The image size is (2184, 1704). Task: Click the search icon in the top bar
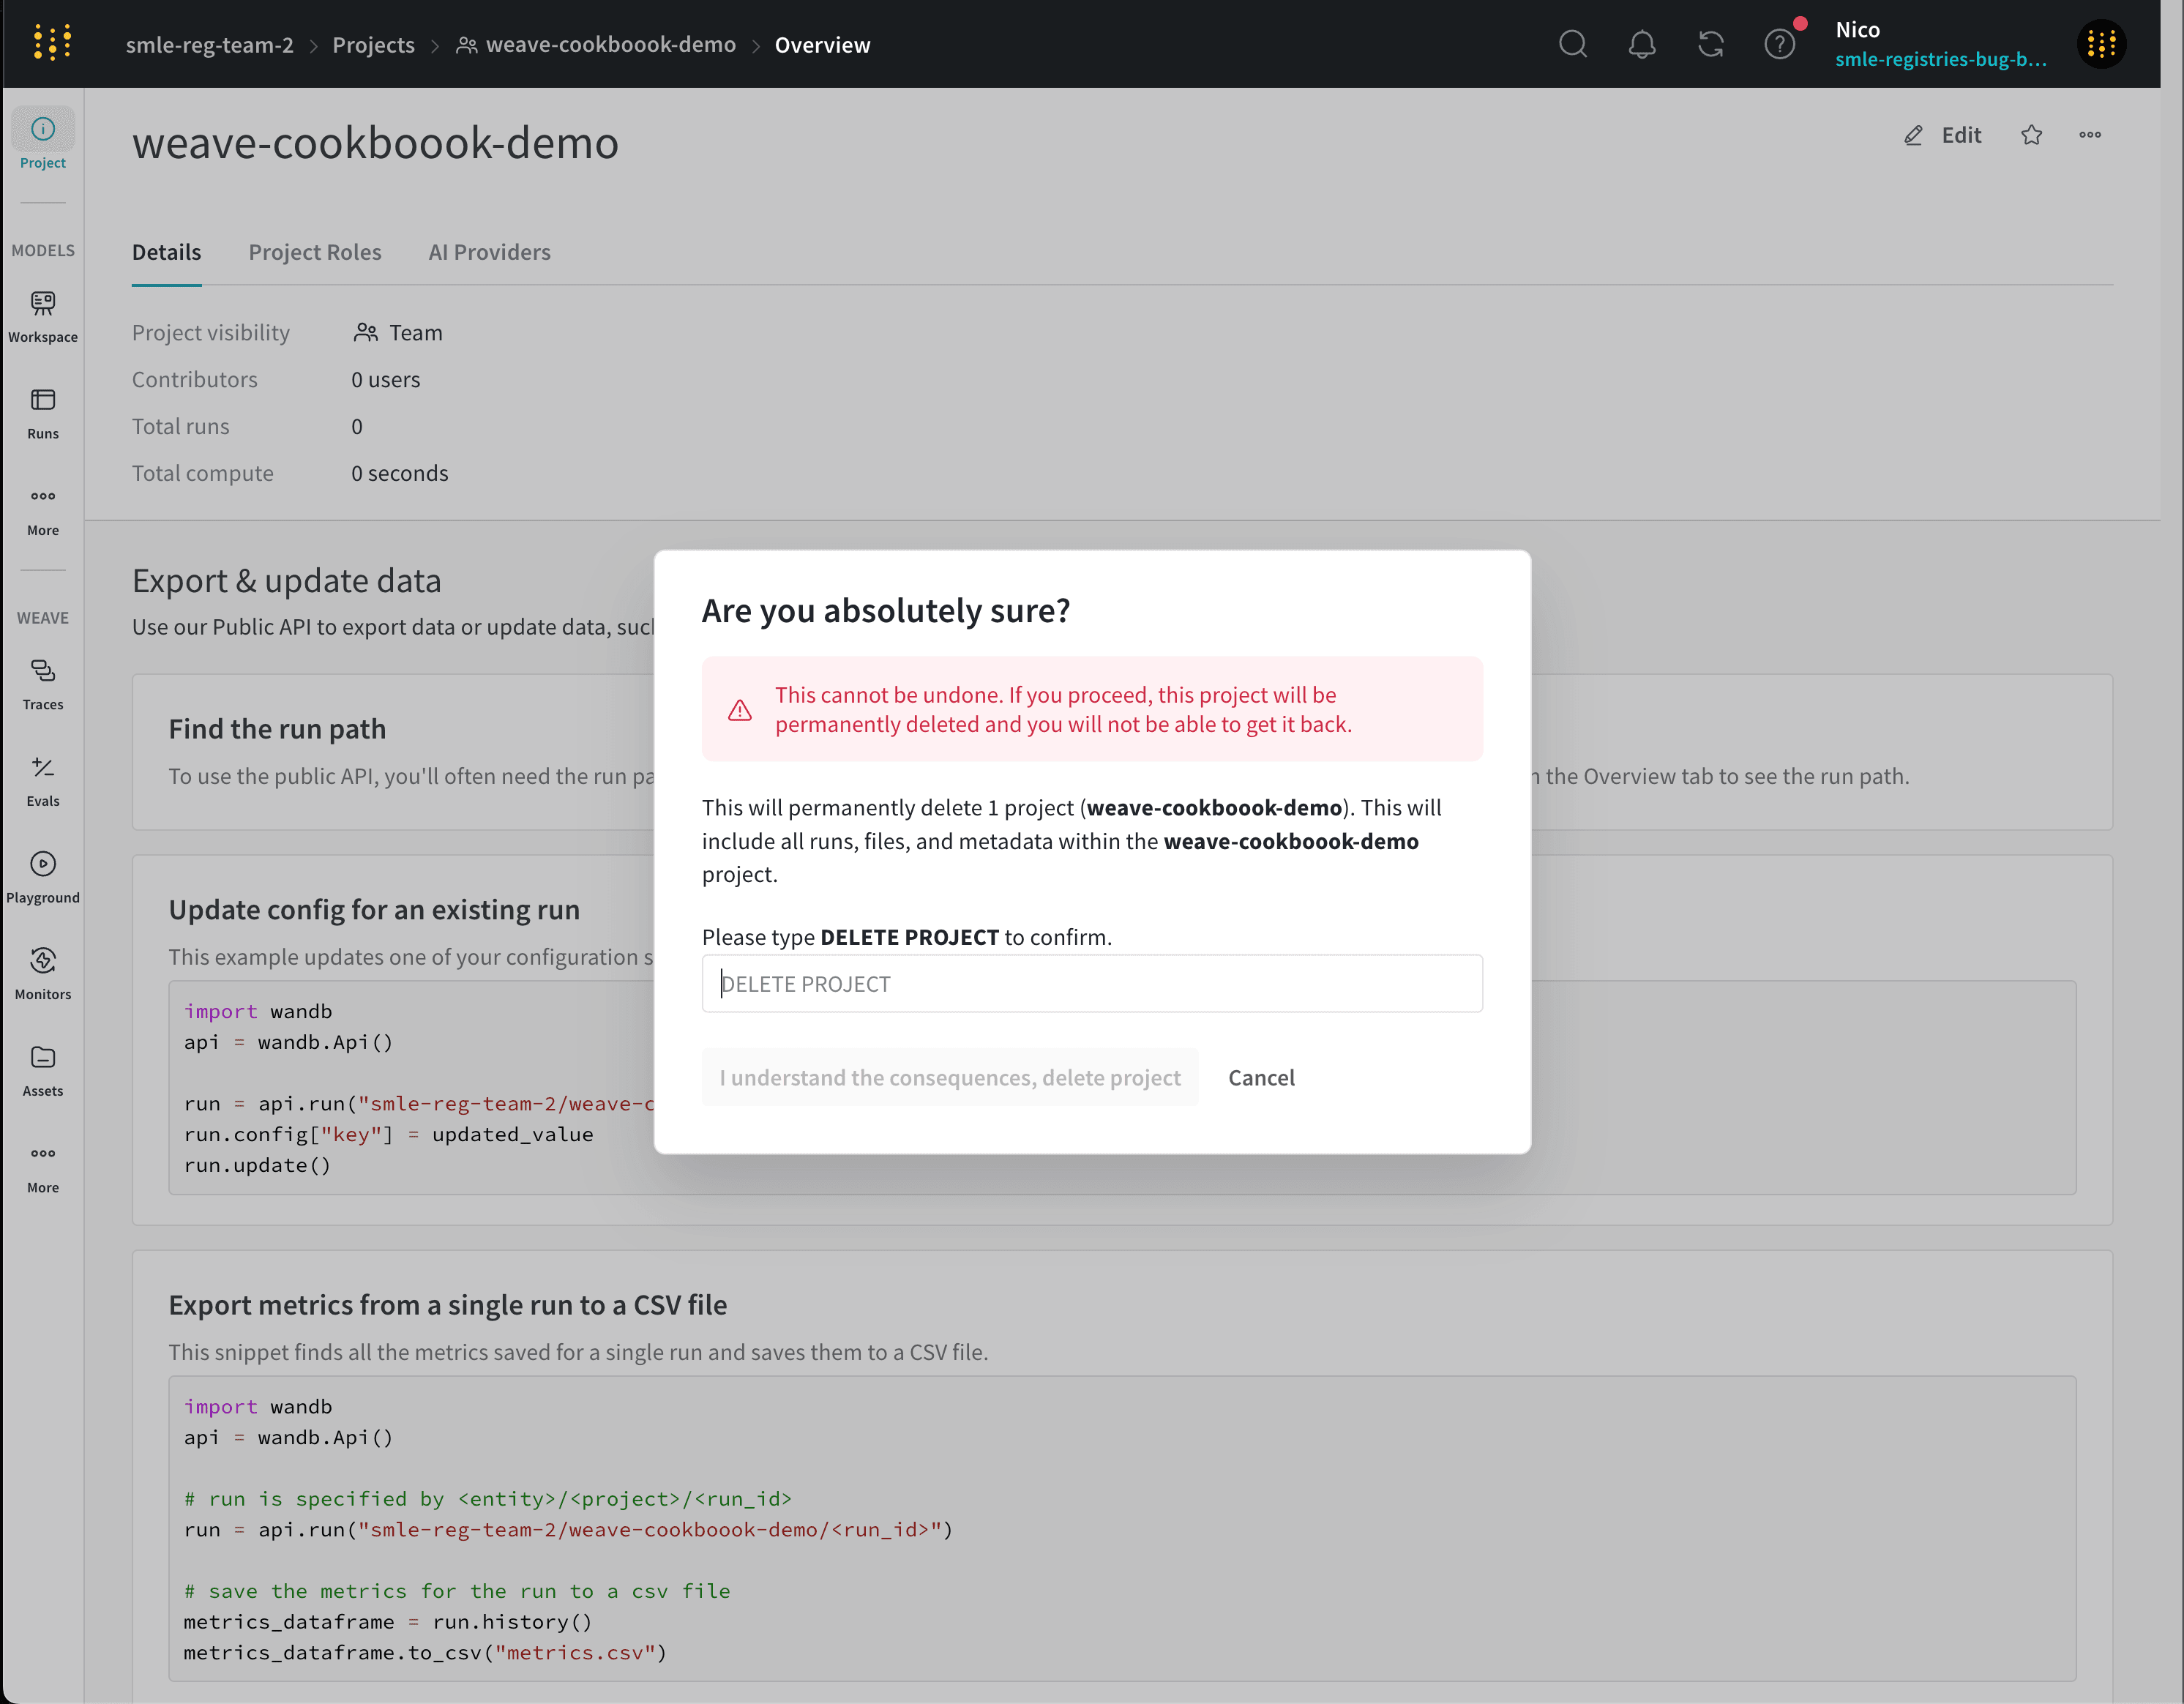point(1573,44)
